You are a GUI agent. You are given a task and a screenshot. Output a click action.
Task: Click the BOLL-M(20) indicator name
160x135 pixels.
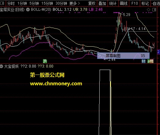tap(41, 10)
